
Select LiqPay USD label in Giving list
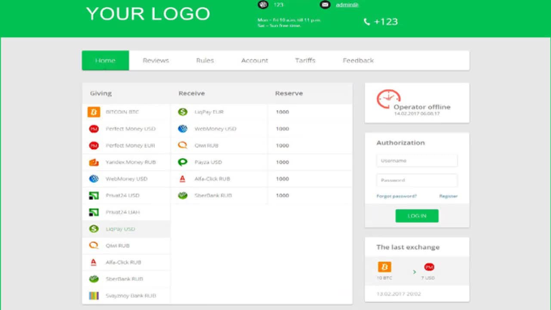120,229
